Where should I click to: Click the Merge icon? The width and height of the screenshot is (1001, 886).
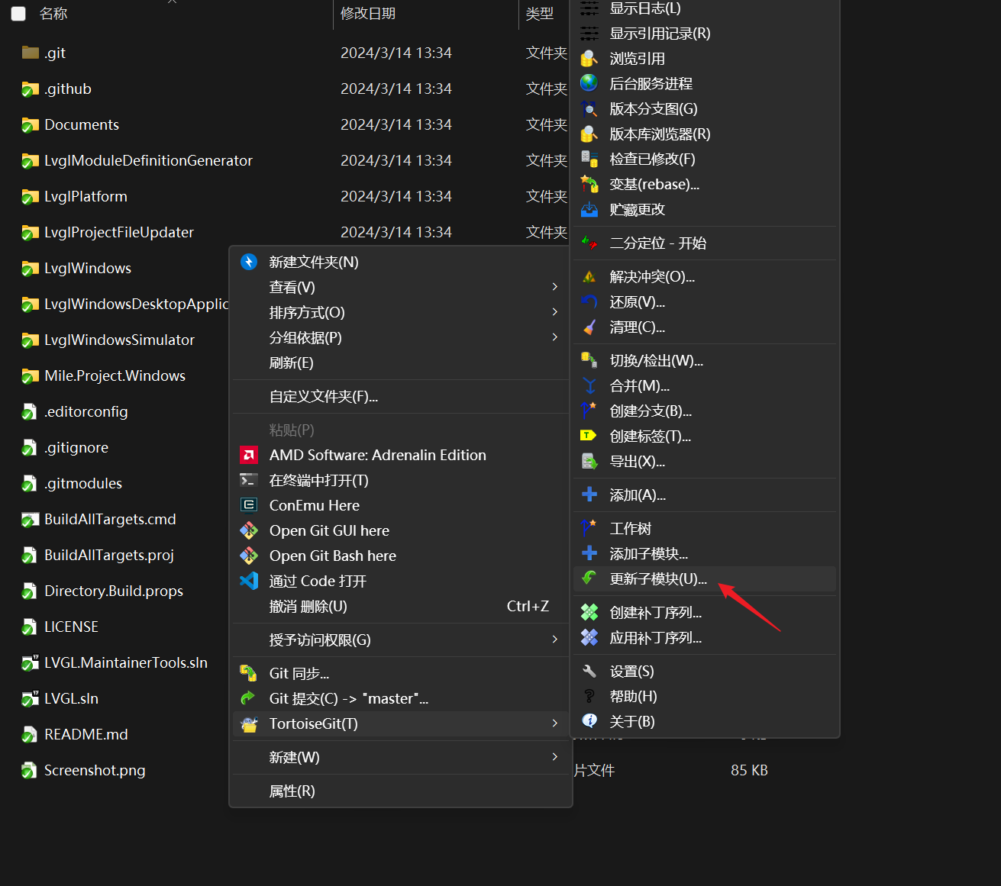589,386
